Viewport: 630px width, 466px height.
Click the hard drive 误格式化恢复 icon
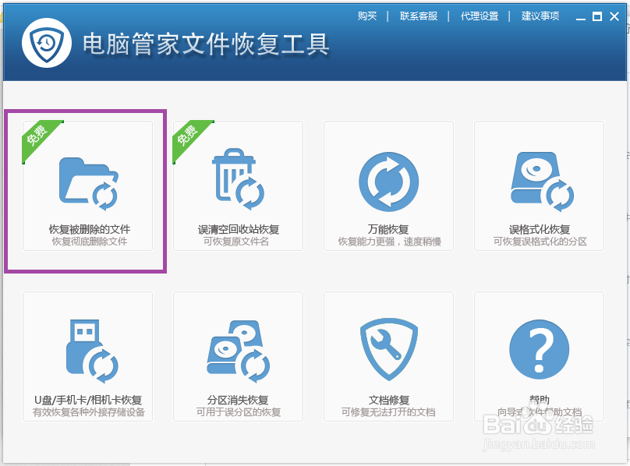click(542, 182)
